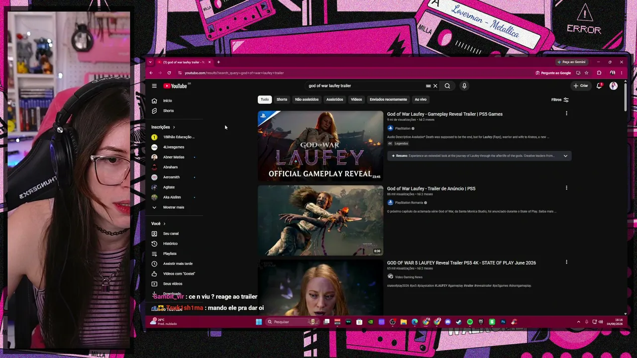
Task: Select the Ao vivo filter chip
Action: [421, 99]
